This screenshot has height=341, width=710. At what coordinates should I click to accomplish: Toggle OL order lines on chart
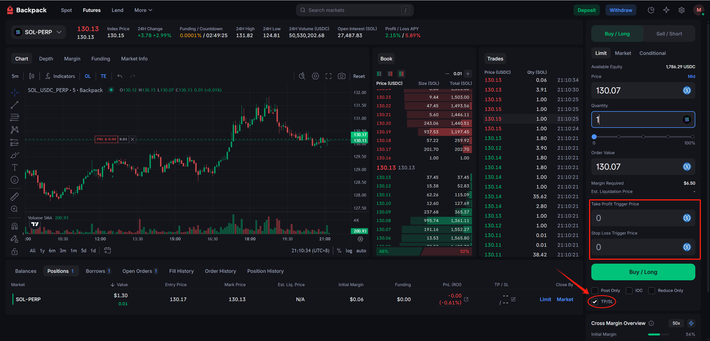[88, 76]
